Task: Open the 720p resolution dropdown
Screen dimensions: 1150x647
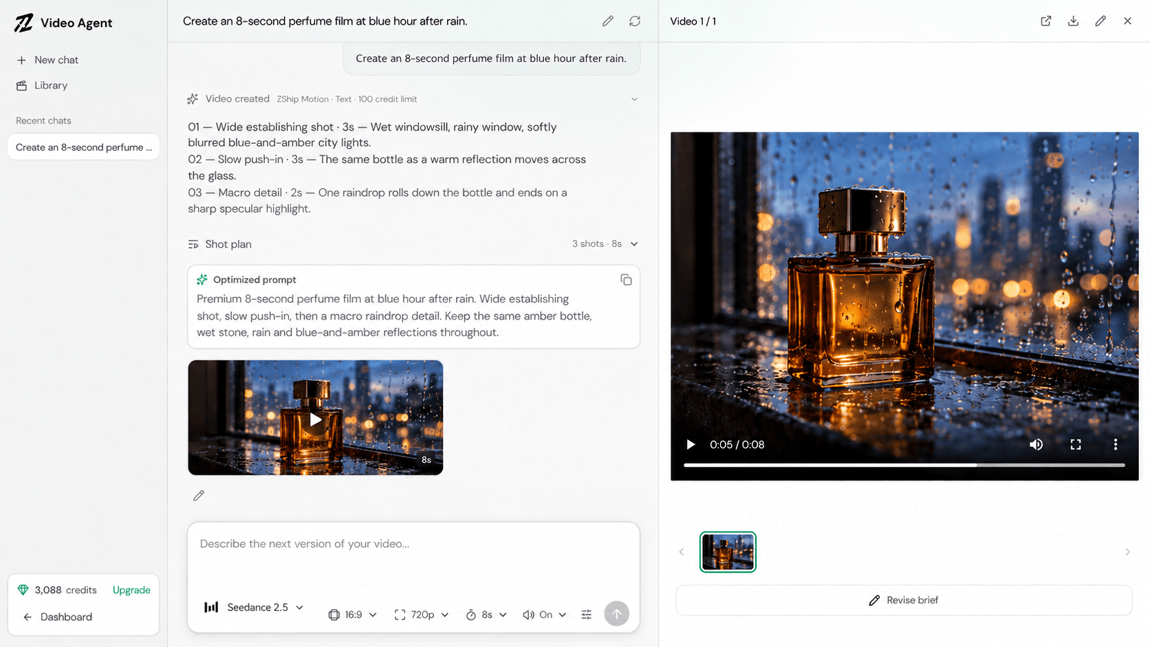Action: pyautogui.click(x=422, y=615)
